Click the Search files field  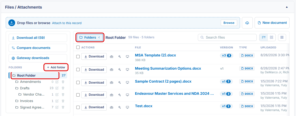pyautogui.click(x=227, y=37)
